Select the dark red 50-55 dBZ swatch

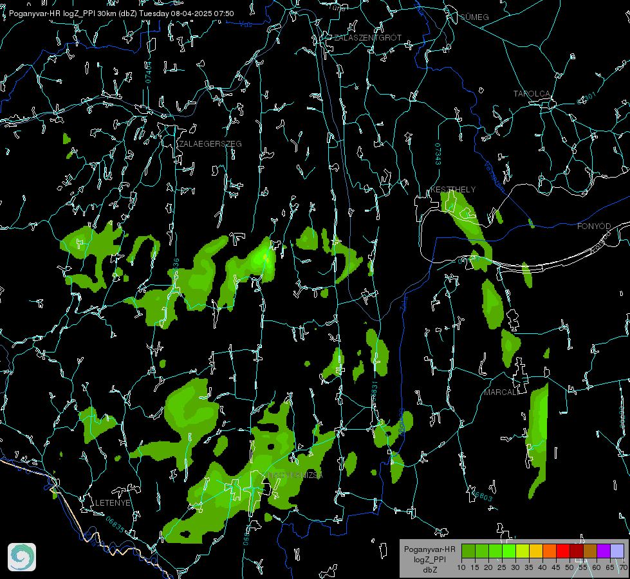(x=577, y=551)
